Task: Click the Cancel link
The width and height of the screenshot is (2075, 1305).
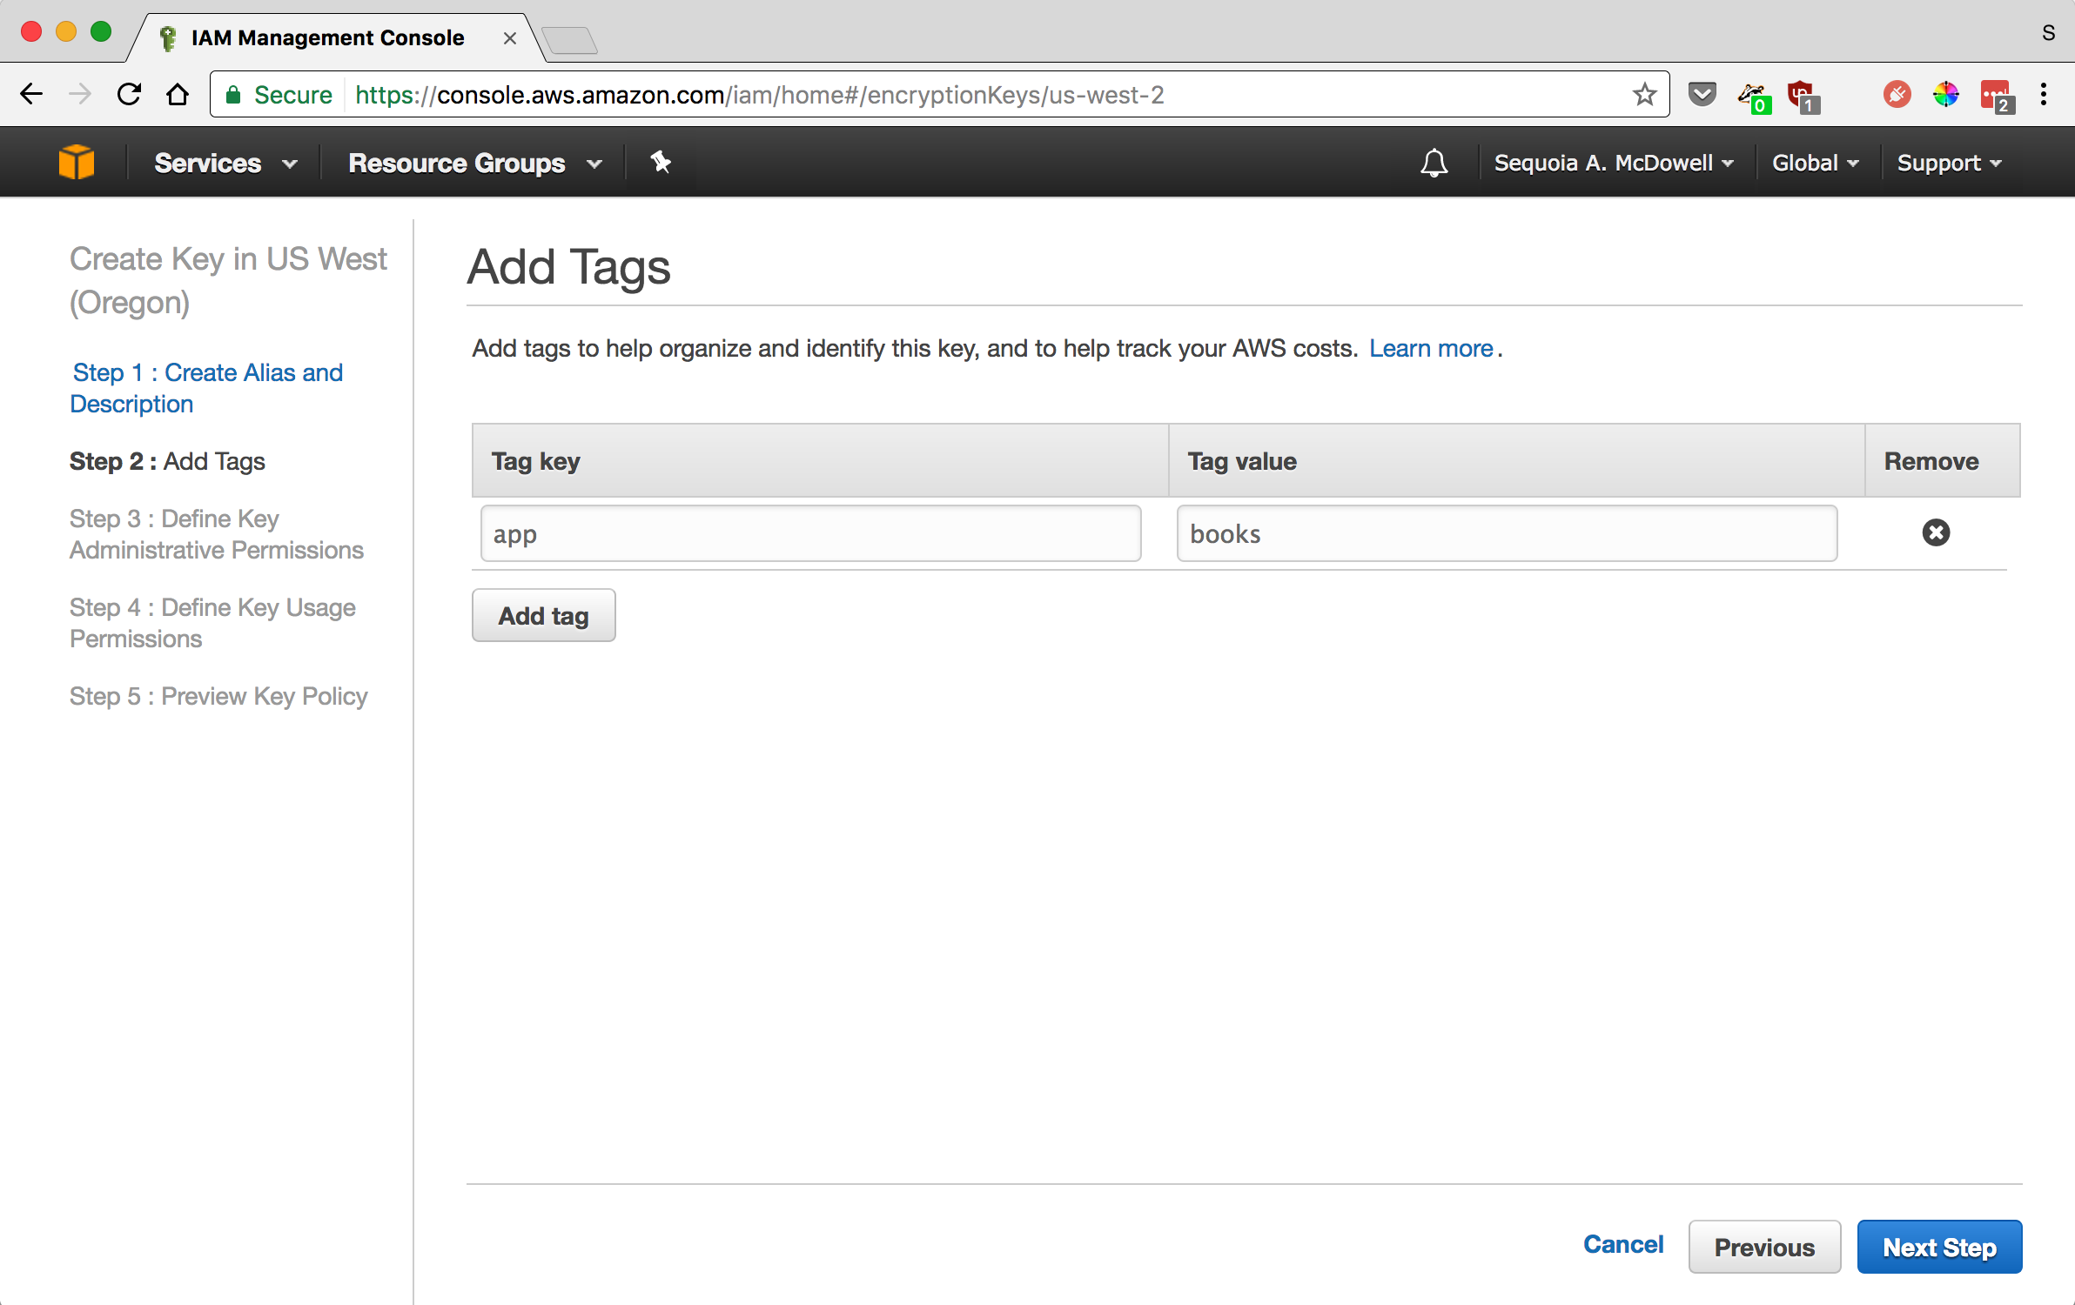Action: pyautogui.click(x=1623, y=1244)
